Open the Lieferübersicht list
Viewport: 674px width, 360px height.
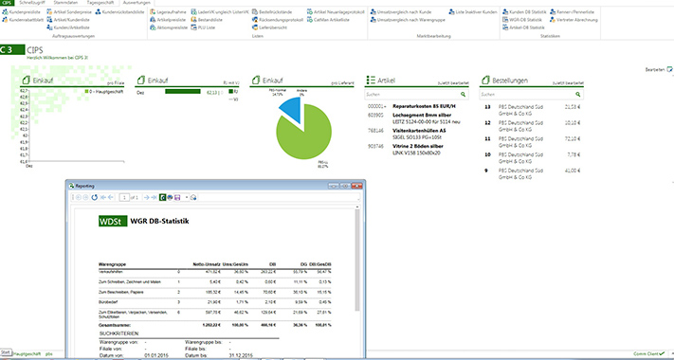coord(269,27)
